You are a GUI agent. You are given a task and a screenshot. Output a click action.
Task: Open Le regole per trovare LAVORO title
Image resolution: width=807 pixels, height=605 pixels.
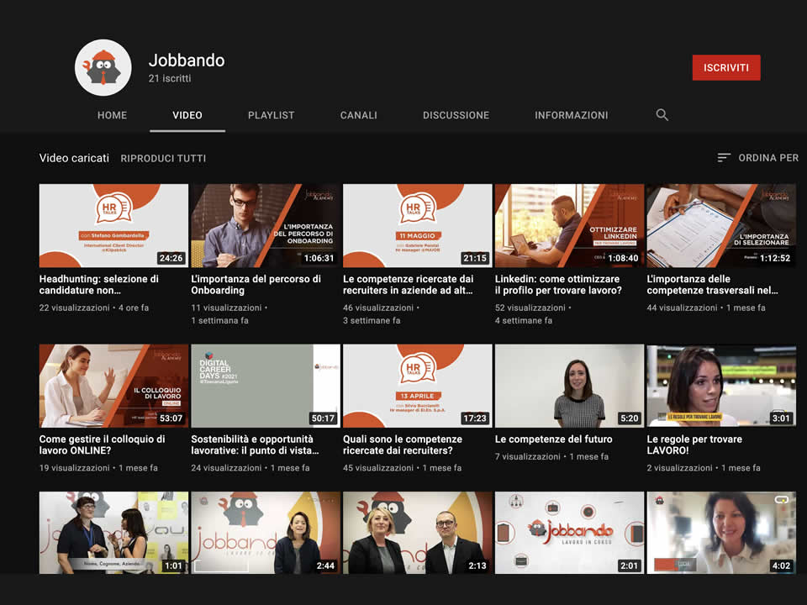694,445
